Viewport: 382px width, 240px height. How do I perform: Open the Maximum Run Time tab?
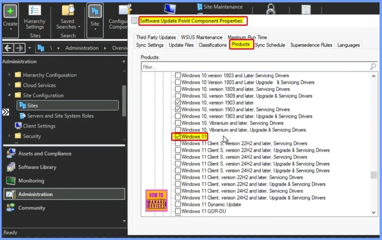(x=247, y=37)
